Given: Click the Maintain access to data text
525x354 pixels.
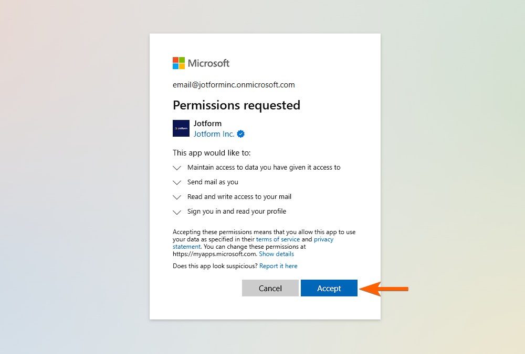Looking at the screenshot, I should click(264, 168).
